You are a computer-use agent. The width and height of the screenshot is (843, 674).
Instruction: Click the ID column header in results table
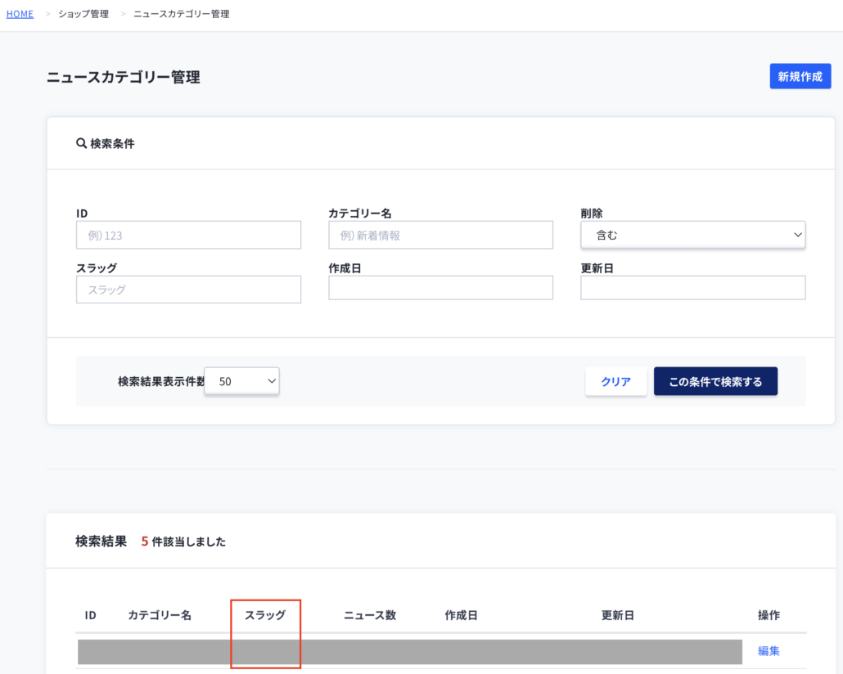click(x=90, y=615)
